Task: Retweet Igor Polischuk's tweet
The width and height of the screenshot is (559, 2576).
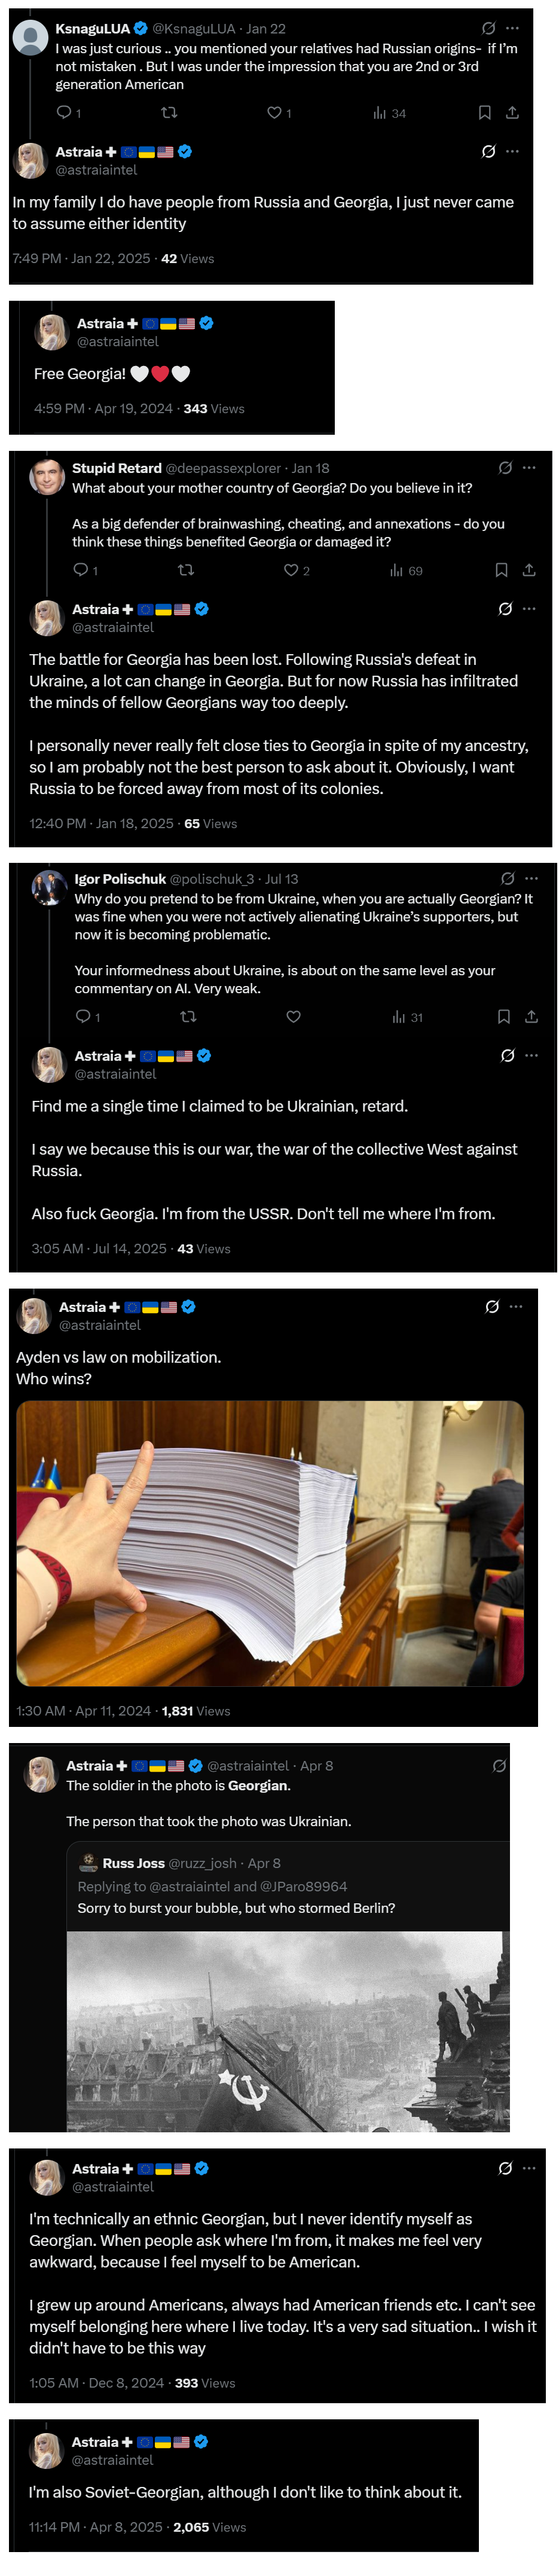Action: coord(188,1017)
